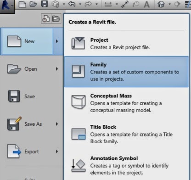Choose Title Block template option
191x180 pixels.
tap(126, 134)
